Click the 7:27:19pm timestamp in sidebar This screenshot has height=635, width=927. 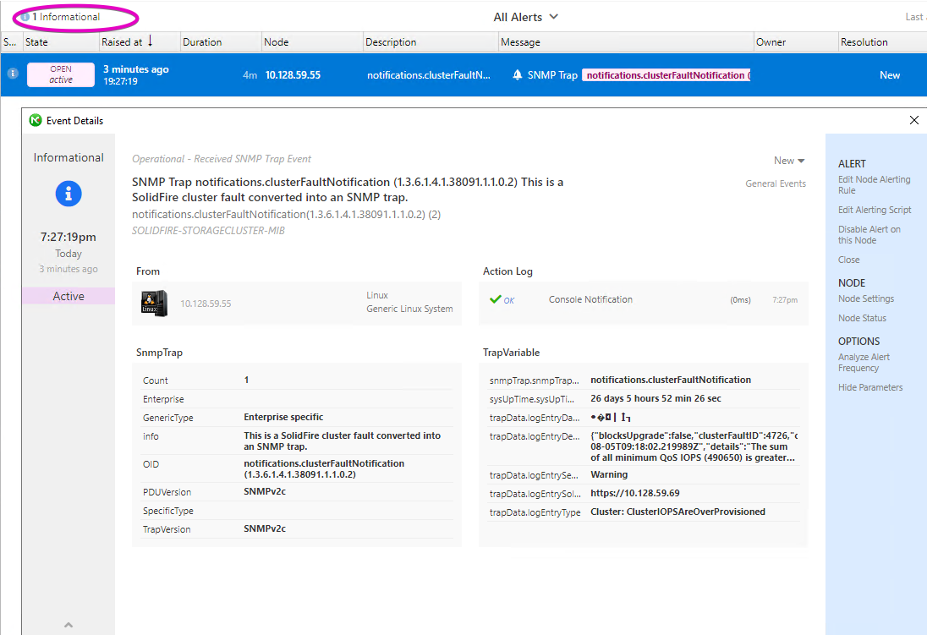pyautogui.click(x=68, y=237)
